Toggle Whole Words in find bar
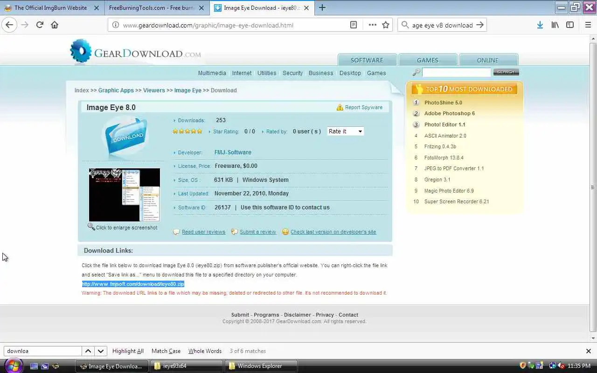The image size is (597, 373). pos(205,351)
